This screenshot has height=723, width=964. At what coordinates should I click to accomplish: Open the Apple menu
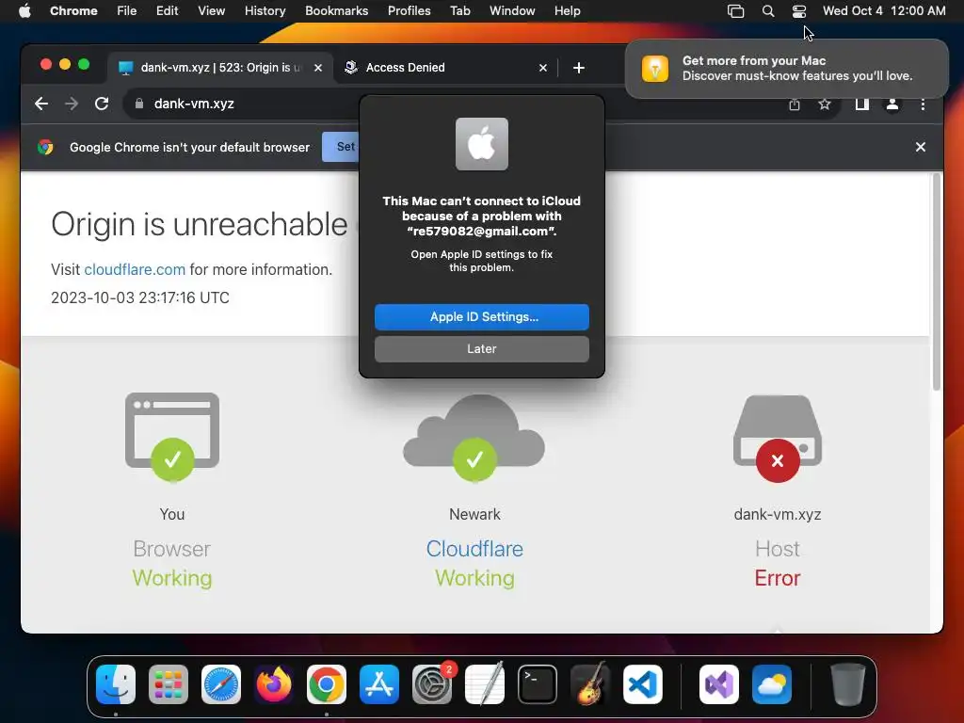pyautogui.click(x=24, y=10)
